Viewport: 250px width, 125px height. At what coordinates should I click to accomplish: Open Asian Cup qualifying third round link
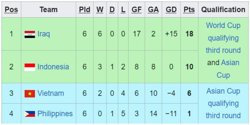223,103
